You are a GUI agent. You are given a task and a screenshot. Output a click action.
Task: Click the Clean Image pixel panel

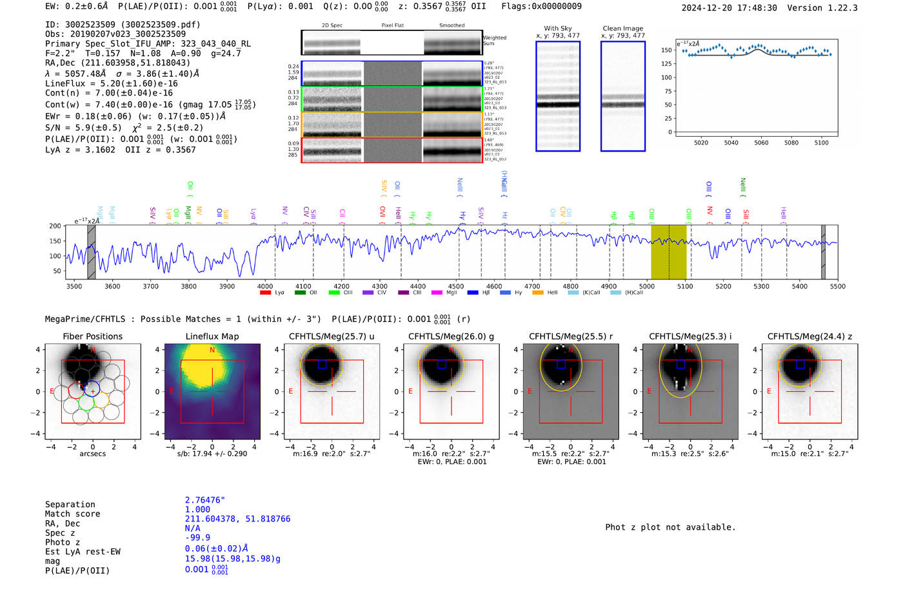pyautogui.click(x=623, y=96)
